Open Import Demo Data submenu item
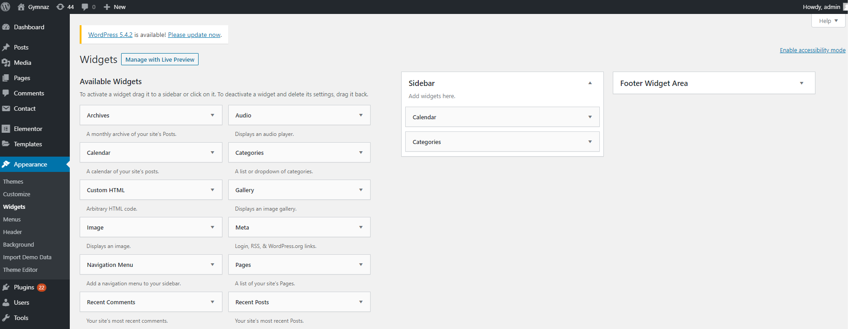The image size is (851, 329). [x=27, y=257]
